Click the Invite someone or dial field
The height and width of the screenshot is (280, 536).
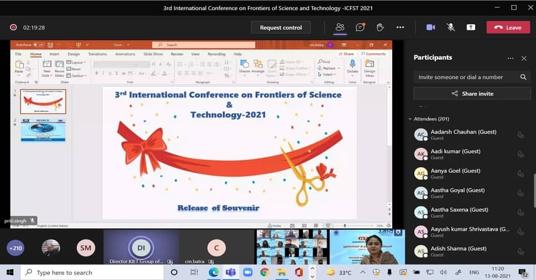click(466, 77)
